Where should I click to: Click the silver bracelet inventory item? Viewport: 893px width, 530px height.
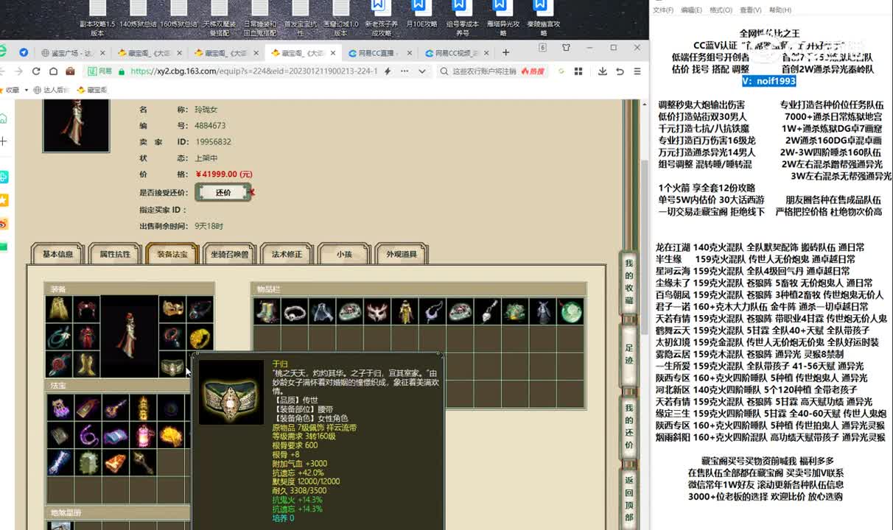coord(295,311)
